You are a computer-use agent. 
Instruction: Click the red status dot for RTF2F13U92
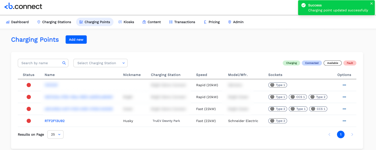tap(29, 121)
